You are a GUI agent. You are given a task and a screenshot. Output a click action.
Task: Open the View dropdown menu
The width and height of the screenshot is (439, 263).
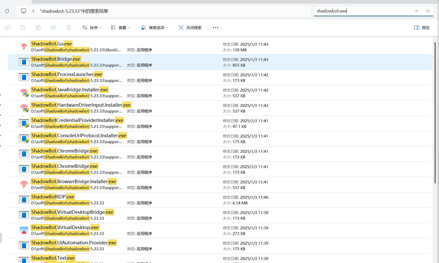(121, 28)
